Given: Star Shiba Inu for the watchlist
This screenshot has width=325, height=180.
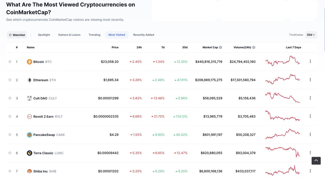Looking at the screenshot, I should click(x=10, y=171).
